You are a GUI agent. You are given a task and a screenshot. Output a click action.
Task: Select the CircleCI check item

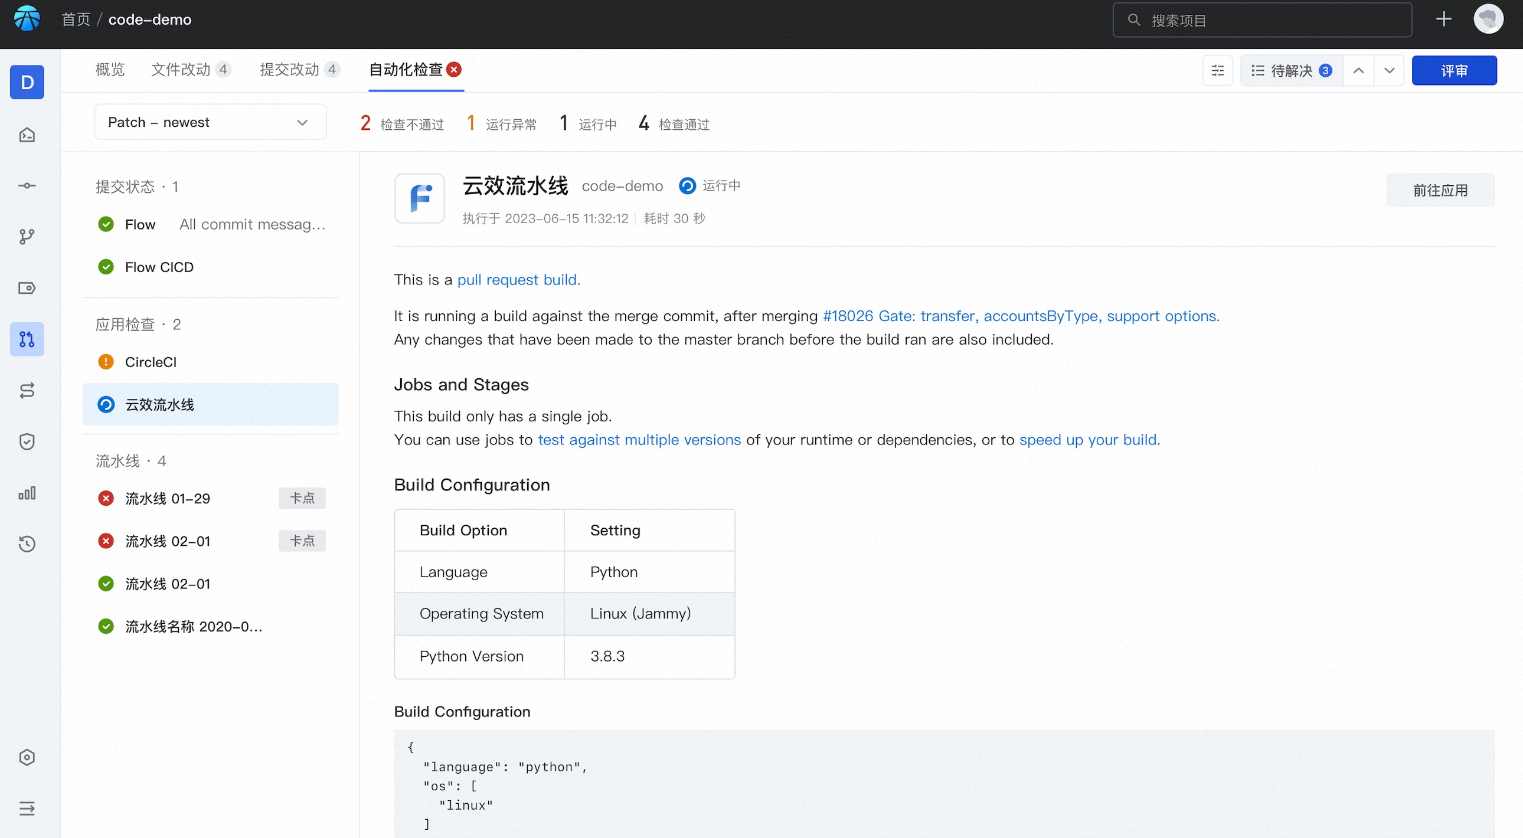[210, 362]
